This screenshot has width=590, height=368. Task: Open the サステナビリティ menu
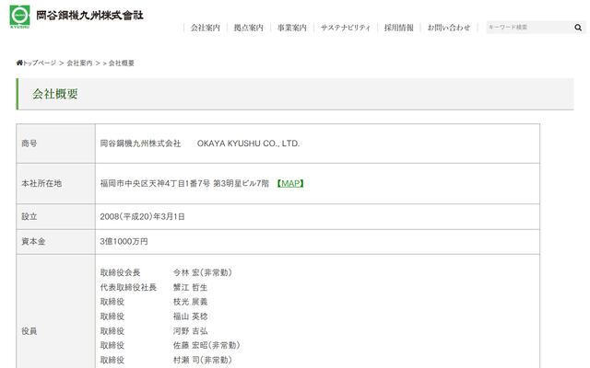[346, 28]
